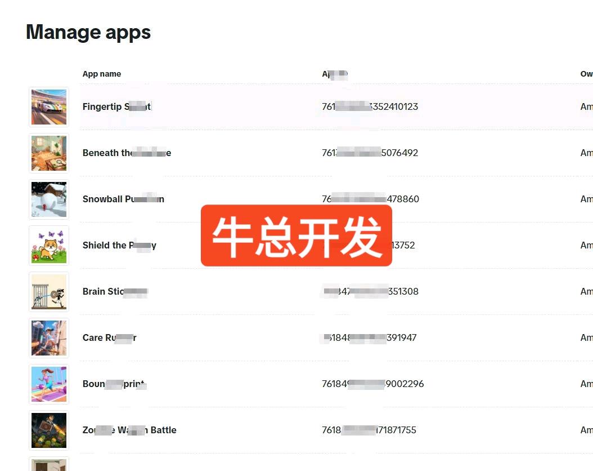The width and height of the screenshot is (593, 471).
Task: Open the stickman icon for Brain Stic app
Action: pos(49,292)
